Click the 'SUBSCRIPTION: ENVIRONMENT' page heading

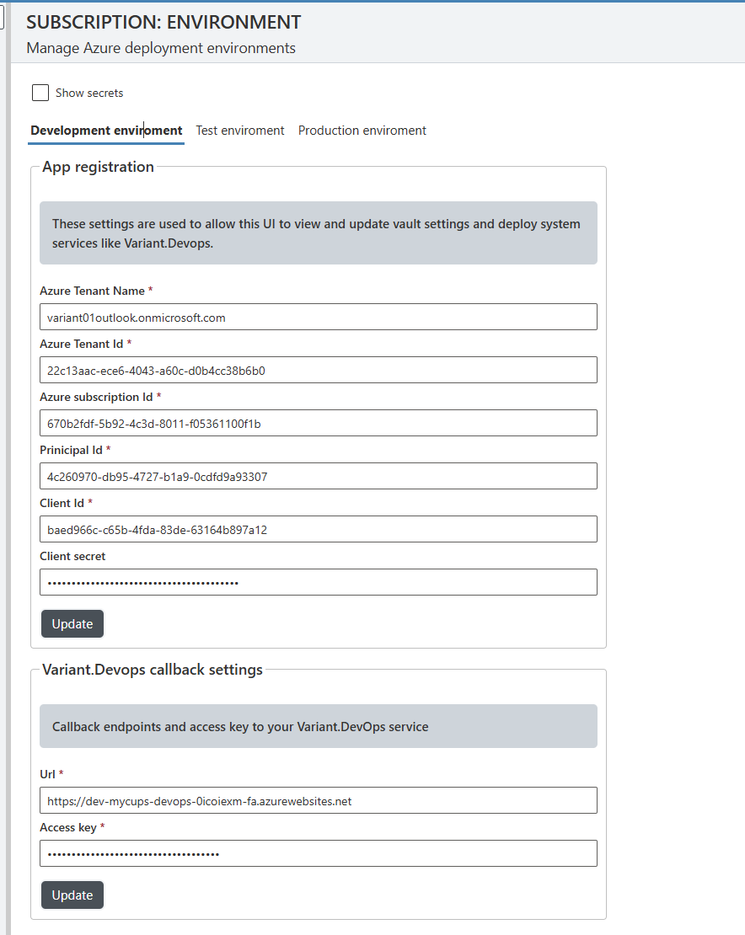(x=163, y=23)
